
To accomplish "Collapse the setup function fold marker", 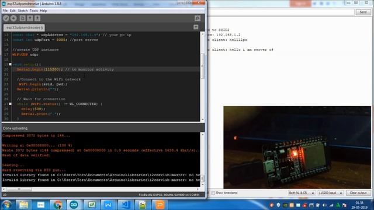I will point(11,64).
